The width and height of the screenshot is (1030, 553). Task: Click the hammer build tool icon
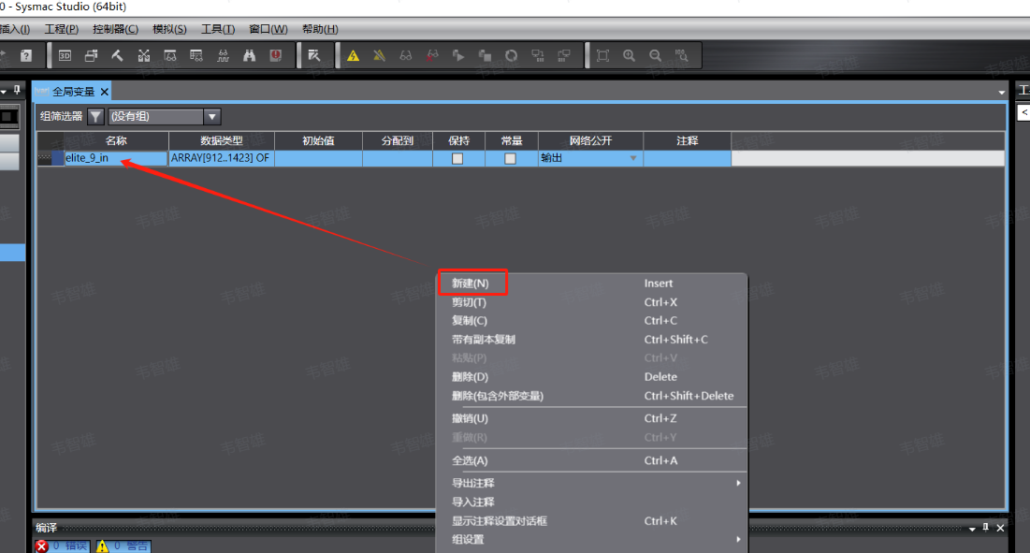tap(117, 56)
